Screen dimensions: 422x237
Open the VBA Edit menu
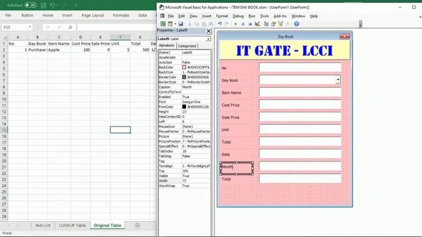[x=182, y=16]
